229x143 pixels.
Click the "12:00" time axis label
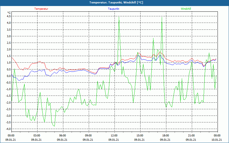(x=114, y=136)
